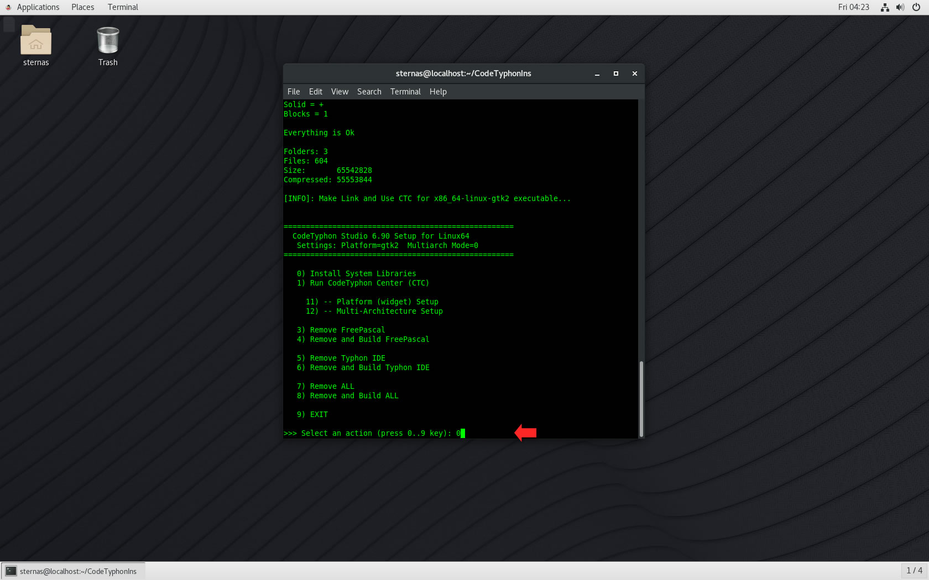The height and width of the screenshot is (580, 929).
Task: Open the Terminal app menu in top bar
Action: click(x=123, y=7)
